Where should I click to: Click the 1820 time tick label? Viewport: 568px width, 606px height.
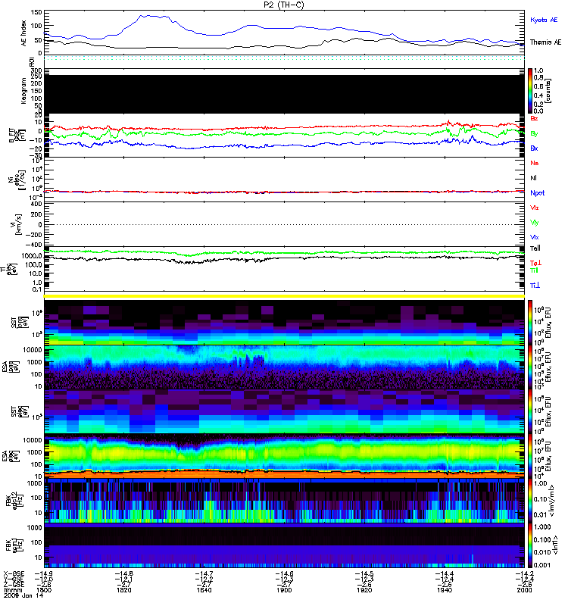point(124,590)
